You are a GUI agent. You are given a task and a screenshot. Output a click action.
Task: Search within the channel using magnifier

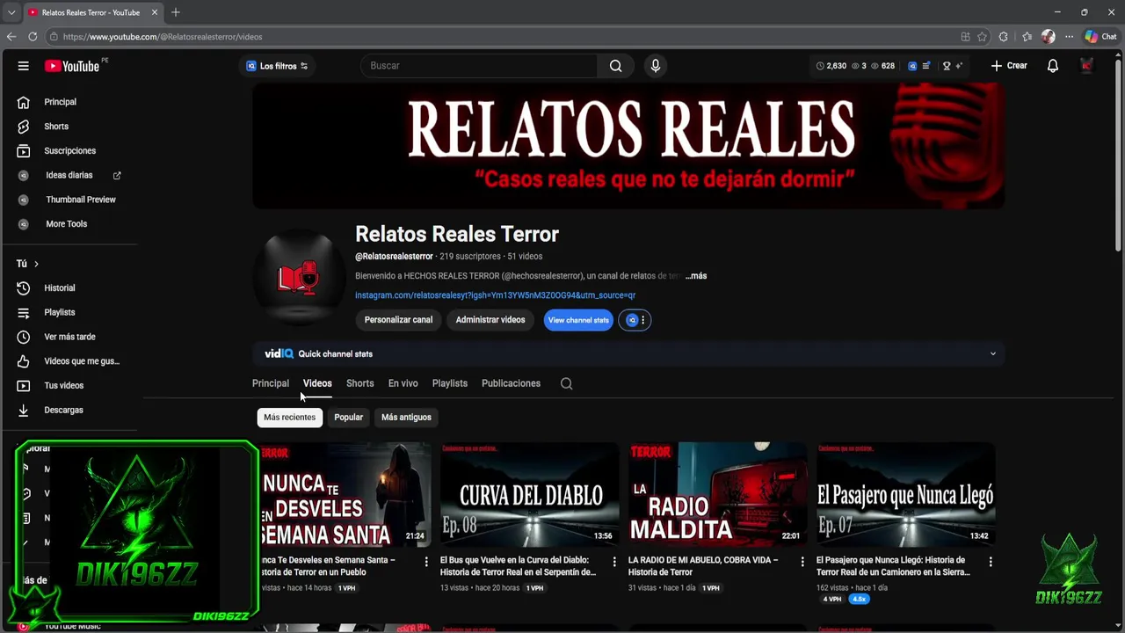(566, 383)
